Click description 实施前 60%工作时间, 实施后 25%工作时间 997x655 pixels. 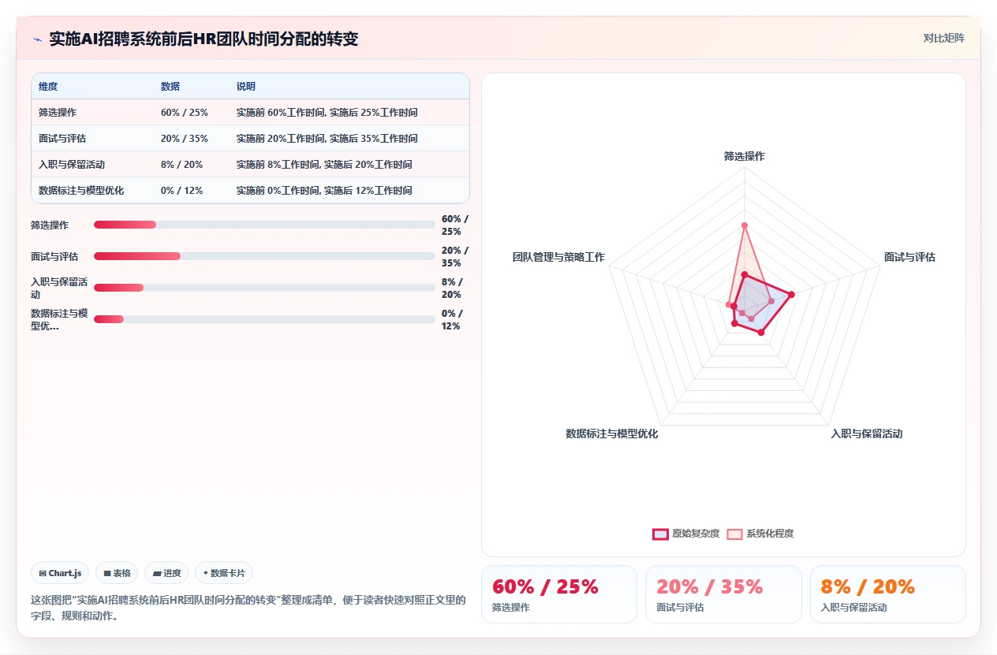coord(327,113)
